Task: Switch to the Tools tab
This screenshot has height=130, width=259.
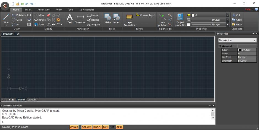Action: point(70,10)
